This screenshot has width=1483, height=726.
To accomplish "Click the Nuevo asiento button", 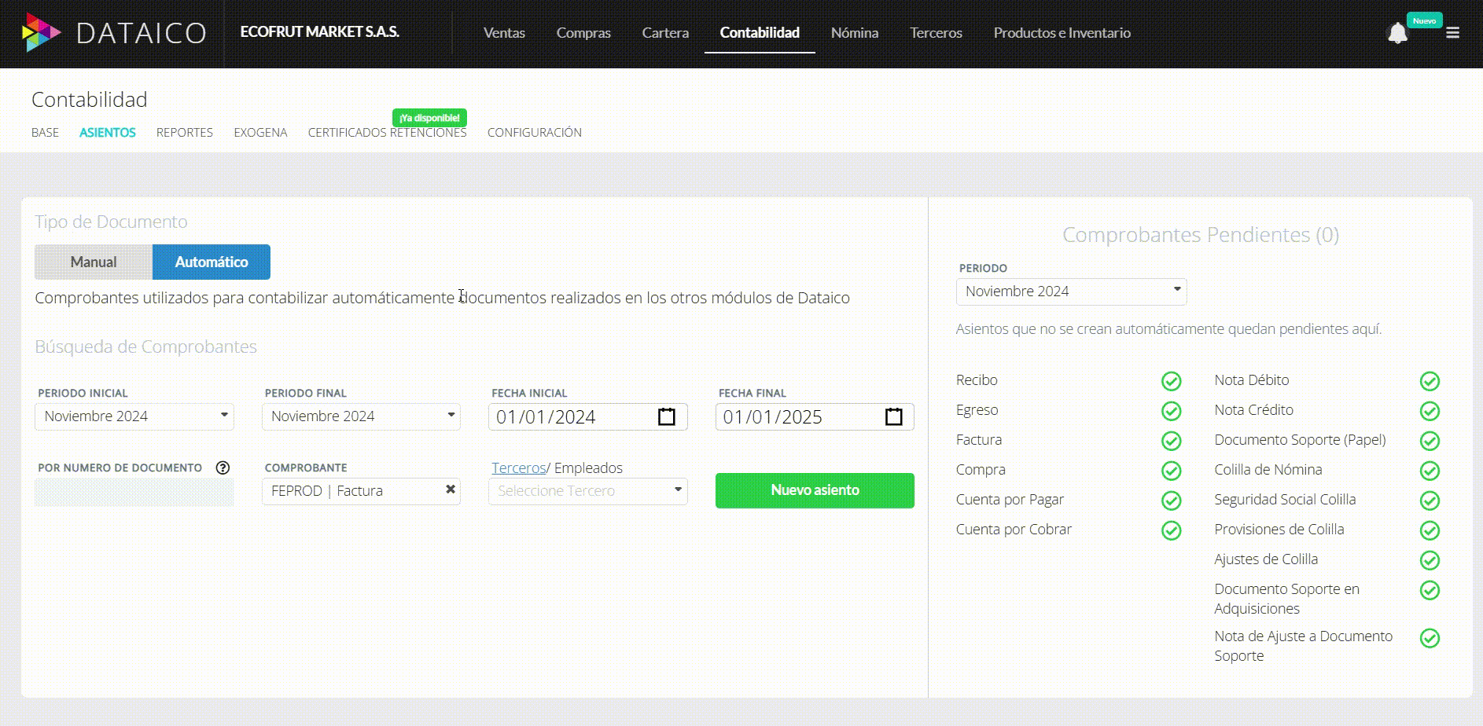I will 814,489.
